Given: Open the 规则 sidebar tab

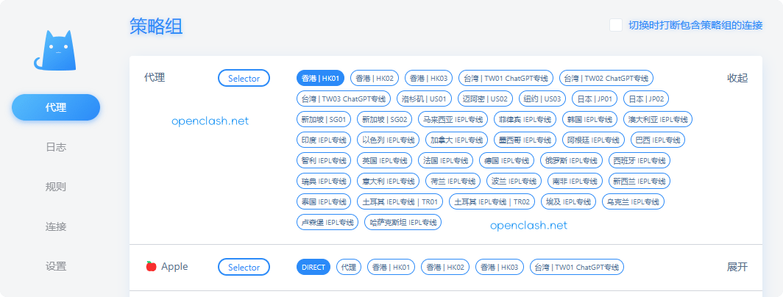Looking at the screenshot, I should click(56, 187).
